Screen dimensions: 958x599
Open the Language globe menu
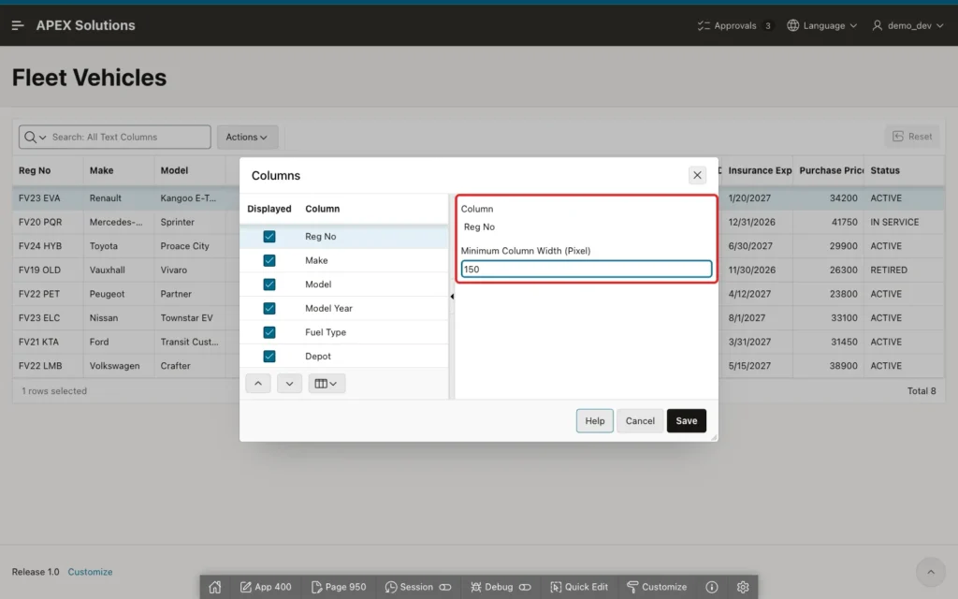click(821, 25)
